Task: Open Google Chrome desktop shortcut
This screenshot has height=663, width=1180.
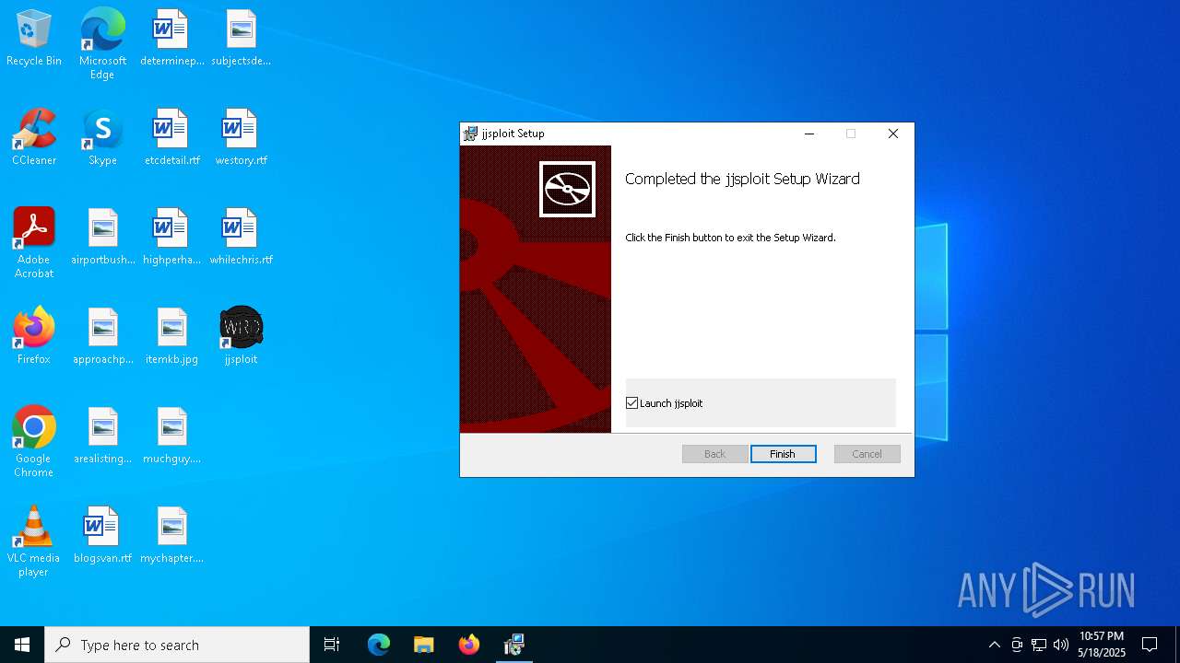Action: point(34,442)
